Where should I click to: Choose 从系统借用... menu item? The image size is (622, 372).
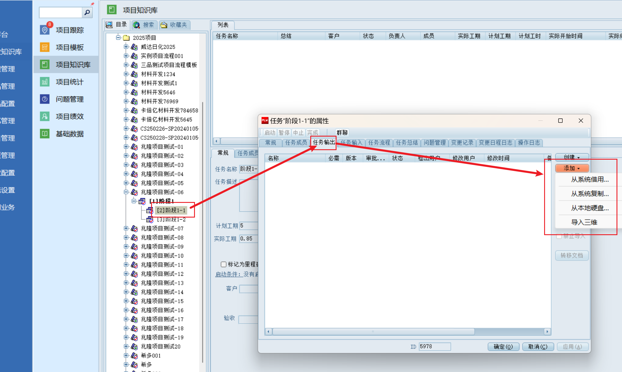(590, 180)
